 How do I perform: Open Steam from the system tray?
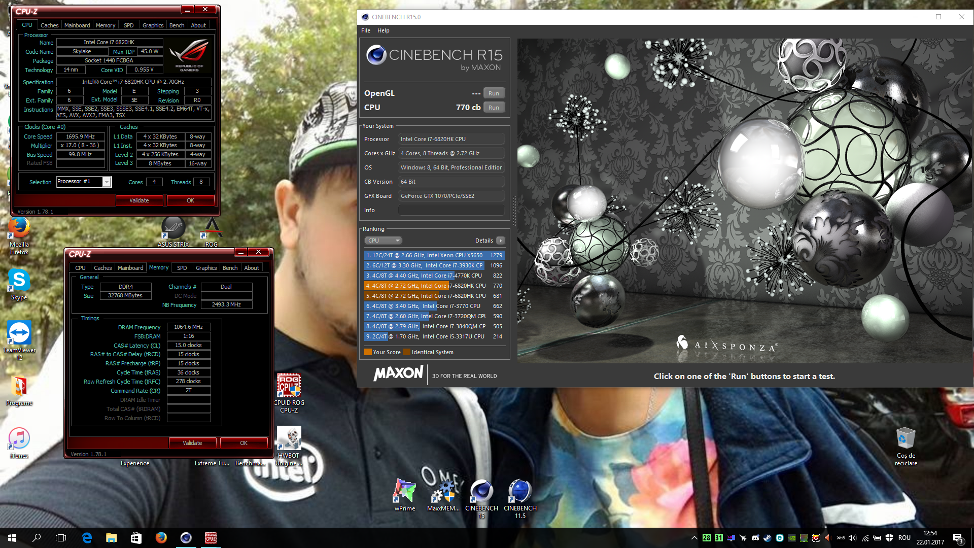(x=768, y=538)
